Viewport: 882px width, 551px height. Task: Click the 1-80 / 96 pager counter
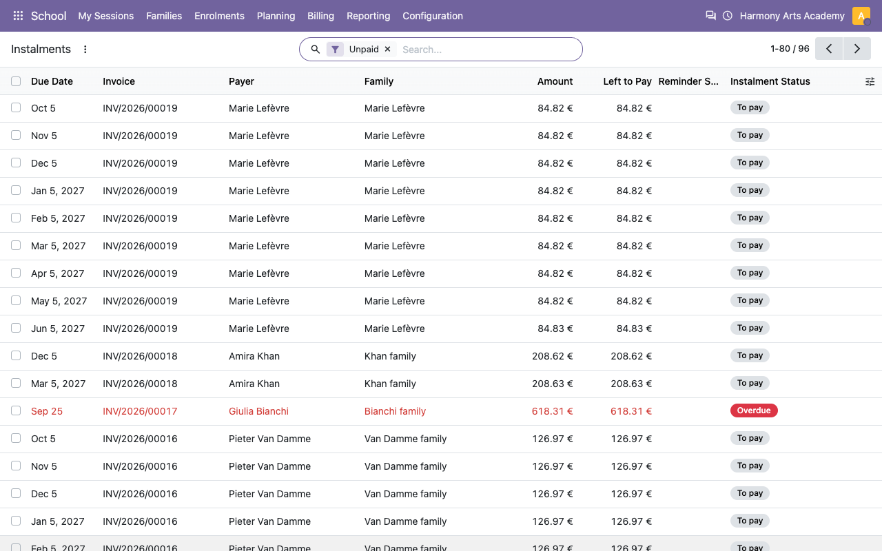tap(790, 49)
